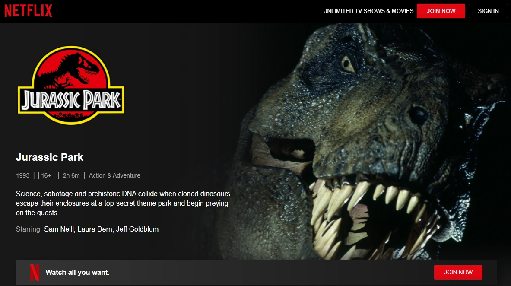Click the red JOIN NOW button in the header
The width and height of the screenshot is (511, 286).
point(441,11)
